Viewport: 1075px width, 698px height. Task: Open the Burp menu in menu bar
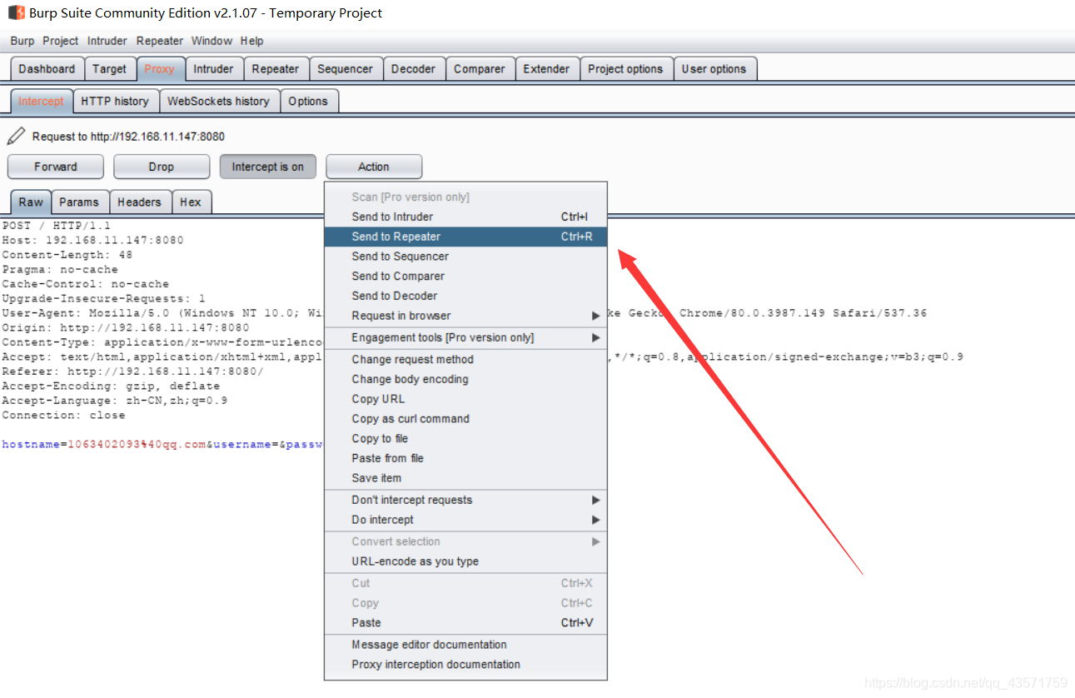pos(22,41)
